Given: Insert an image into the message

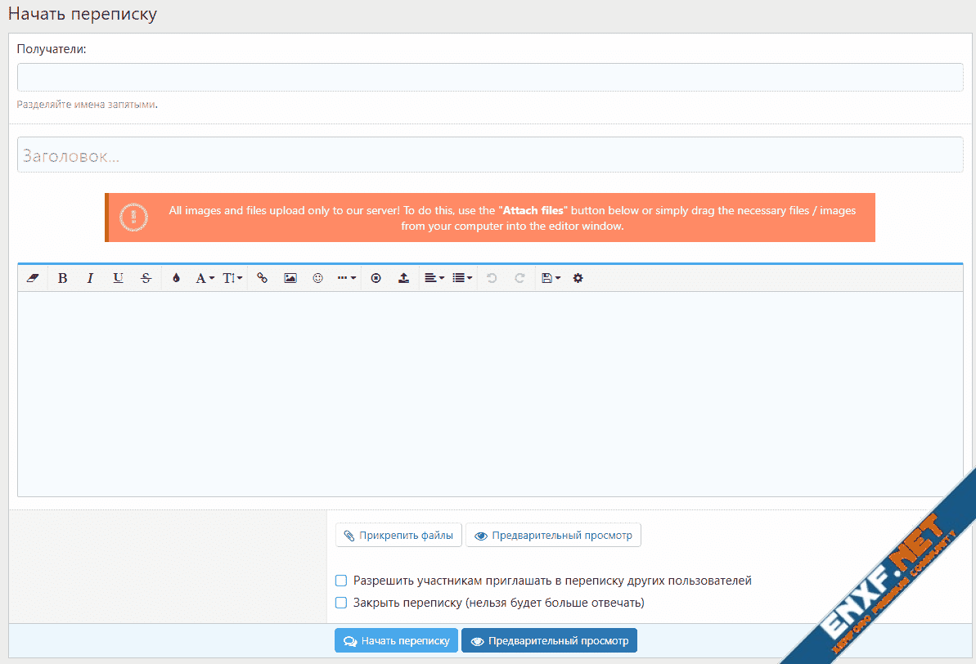Looking at the screenshot, I should click(290, 278).
